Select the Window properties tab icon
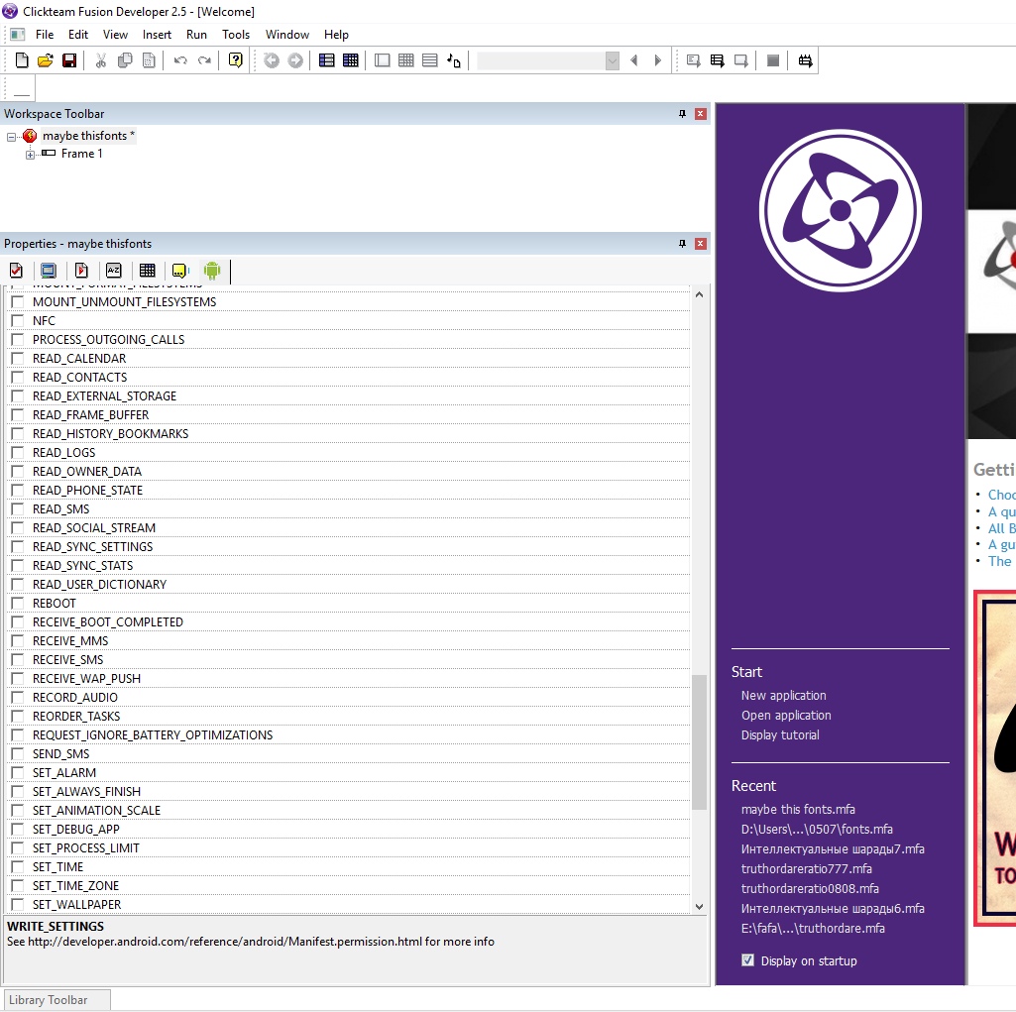The image size is (1016, 1012). pyautogui.click(x=48, y=271)
